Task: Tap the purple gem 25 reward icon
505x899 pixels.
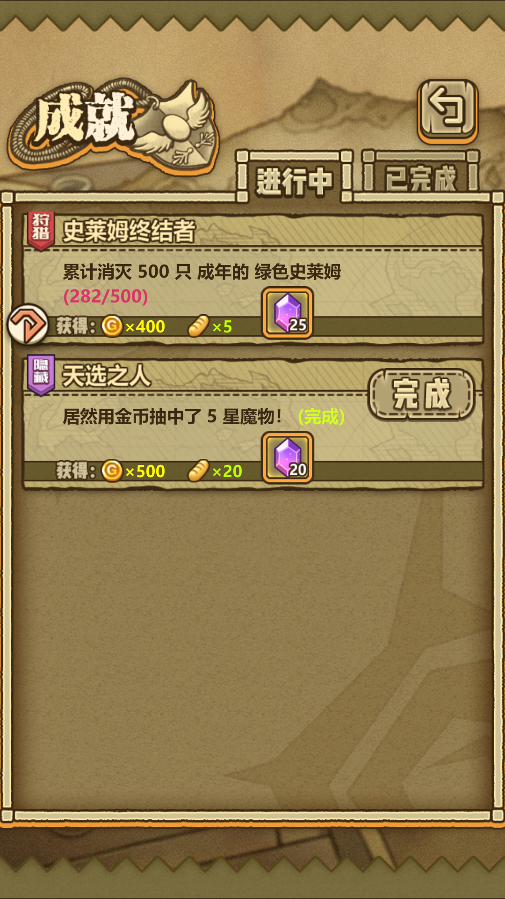Action: click(288, 313)
